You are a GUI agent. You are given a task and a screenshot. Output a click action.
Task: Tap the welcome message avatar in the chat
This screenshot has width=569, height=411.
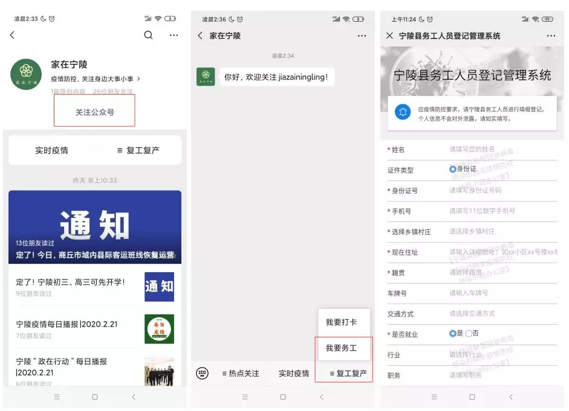coord(206,77)
